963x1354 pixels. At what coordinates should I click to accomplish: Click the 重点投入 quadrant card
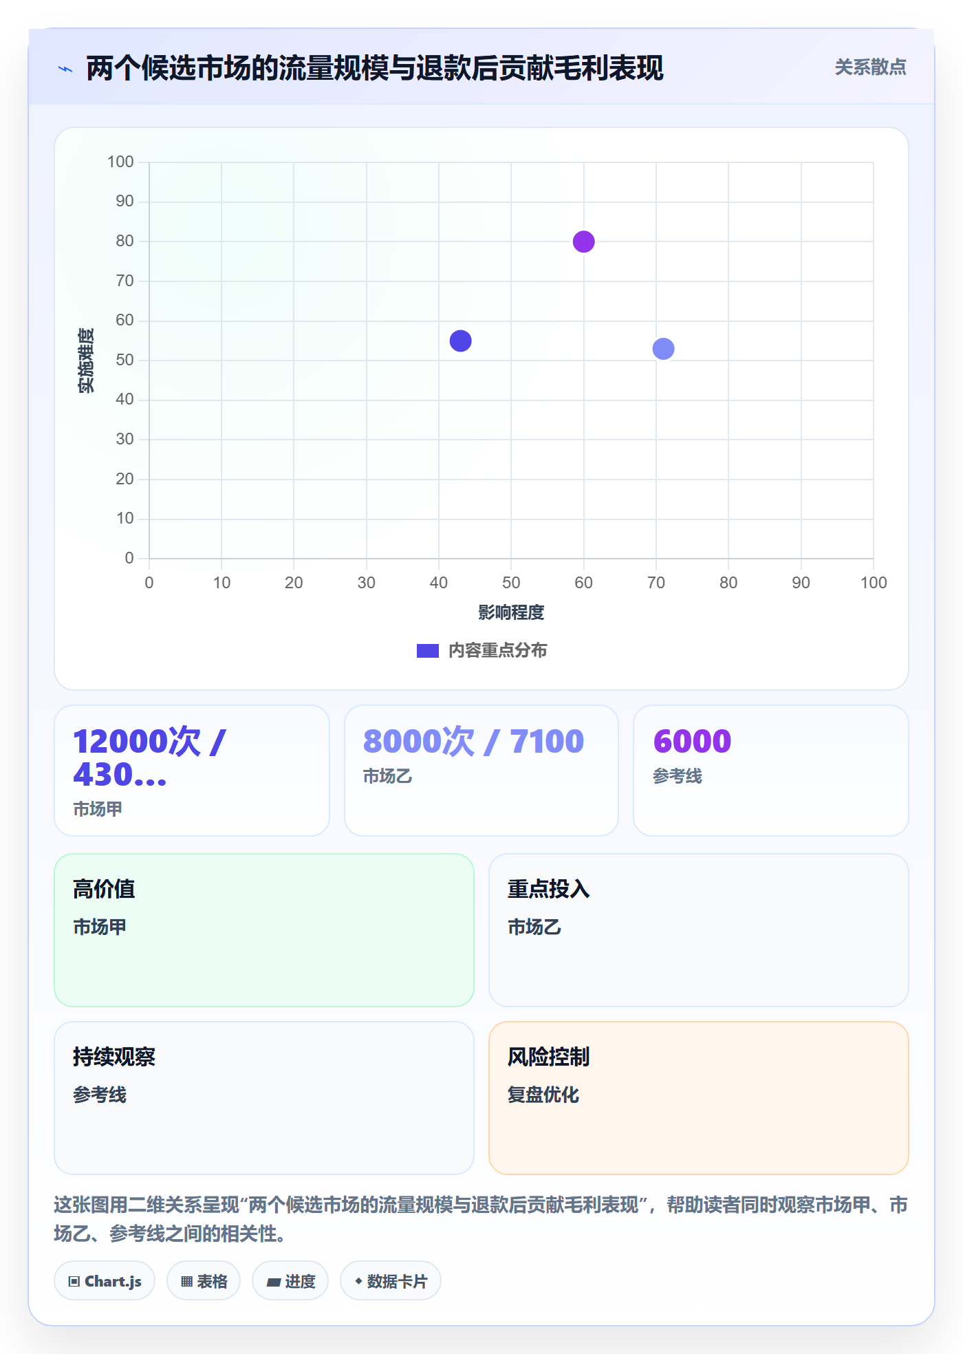coord(699,930)
